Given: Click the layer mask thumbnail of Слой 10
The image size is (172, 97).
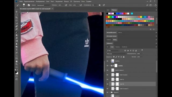Looking at the screenshot, I should [x=117, y=84].
